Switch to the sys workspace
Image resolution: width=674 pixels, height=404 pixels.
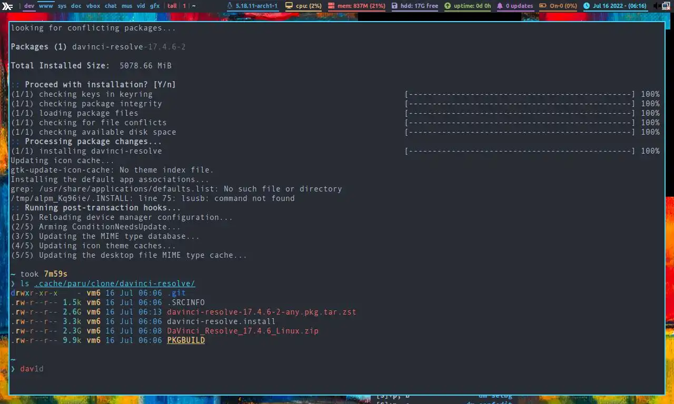coord(62,6)
